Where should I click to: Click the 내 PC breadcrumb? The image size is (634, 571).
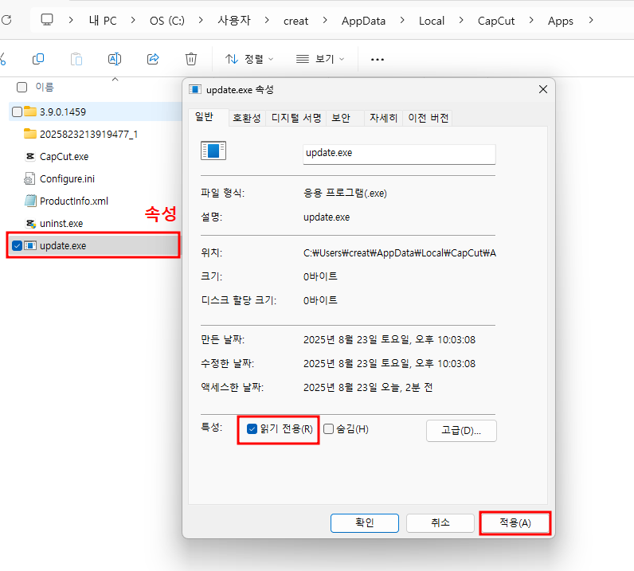[x=103, y=20]
